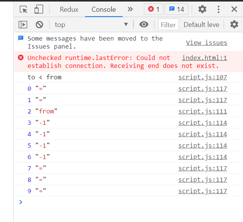The image size is (243, 222).
Task: Select the Unchecked runtime.lastError message text
Action: tap(123, 62)
